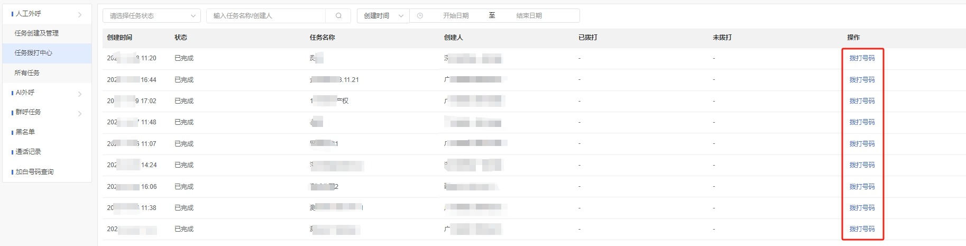This screenshot has width=966, height=246.
Task: Open the 创建时间 filter dropdown
Action: click(383, 16)
